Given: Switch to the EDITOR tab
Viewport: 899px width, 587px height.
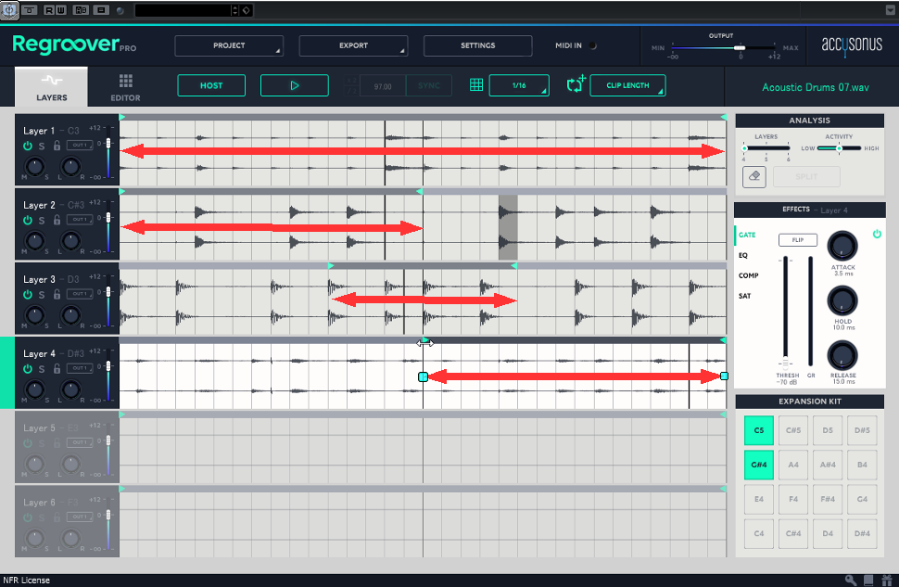Looking at the screenshot, I should [125, 87].
